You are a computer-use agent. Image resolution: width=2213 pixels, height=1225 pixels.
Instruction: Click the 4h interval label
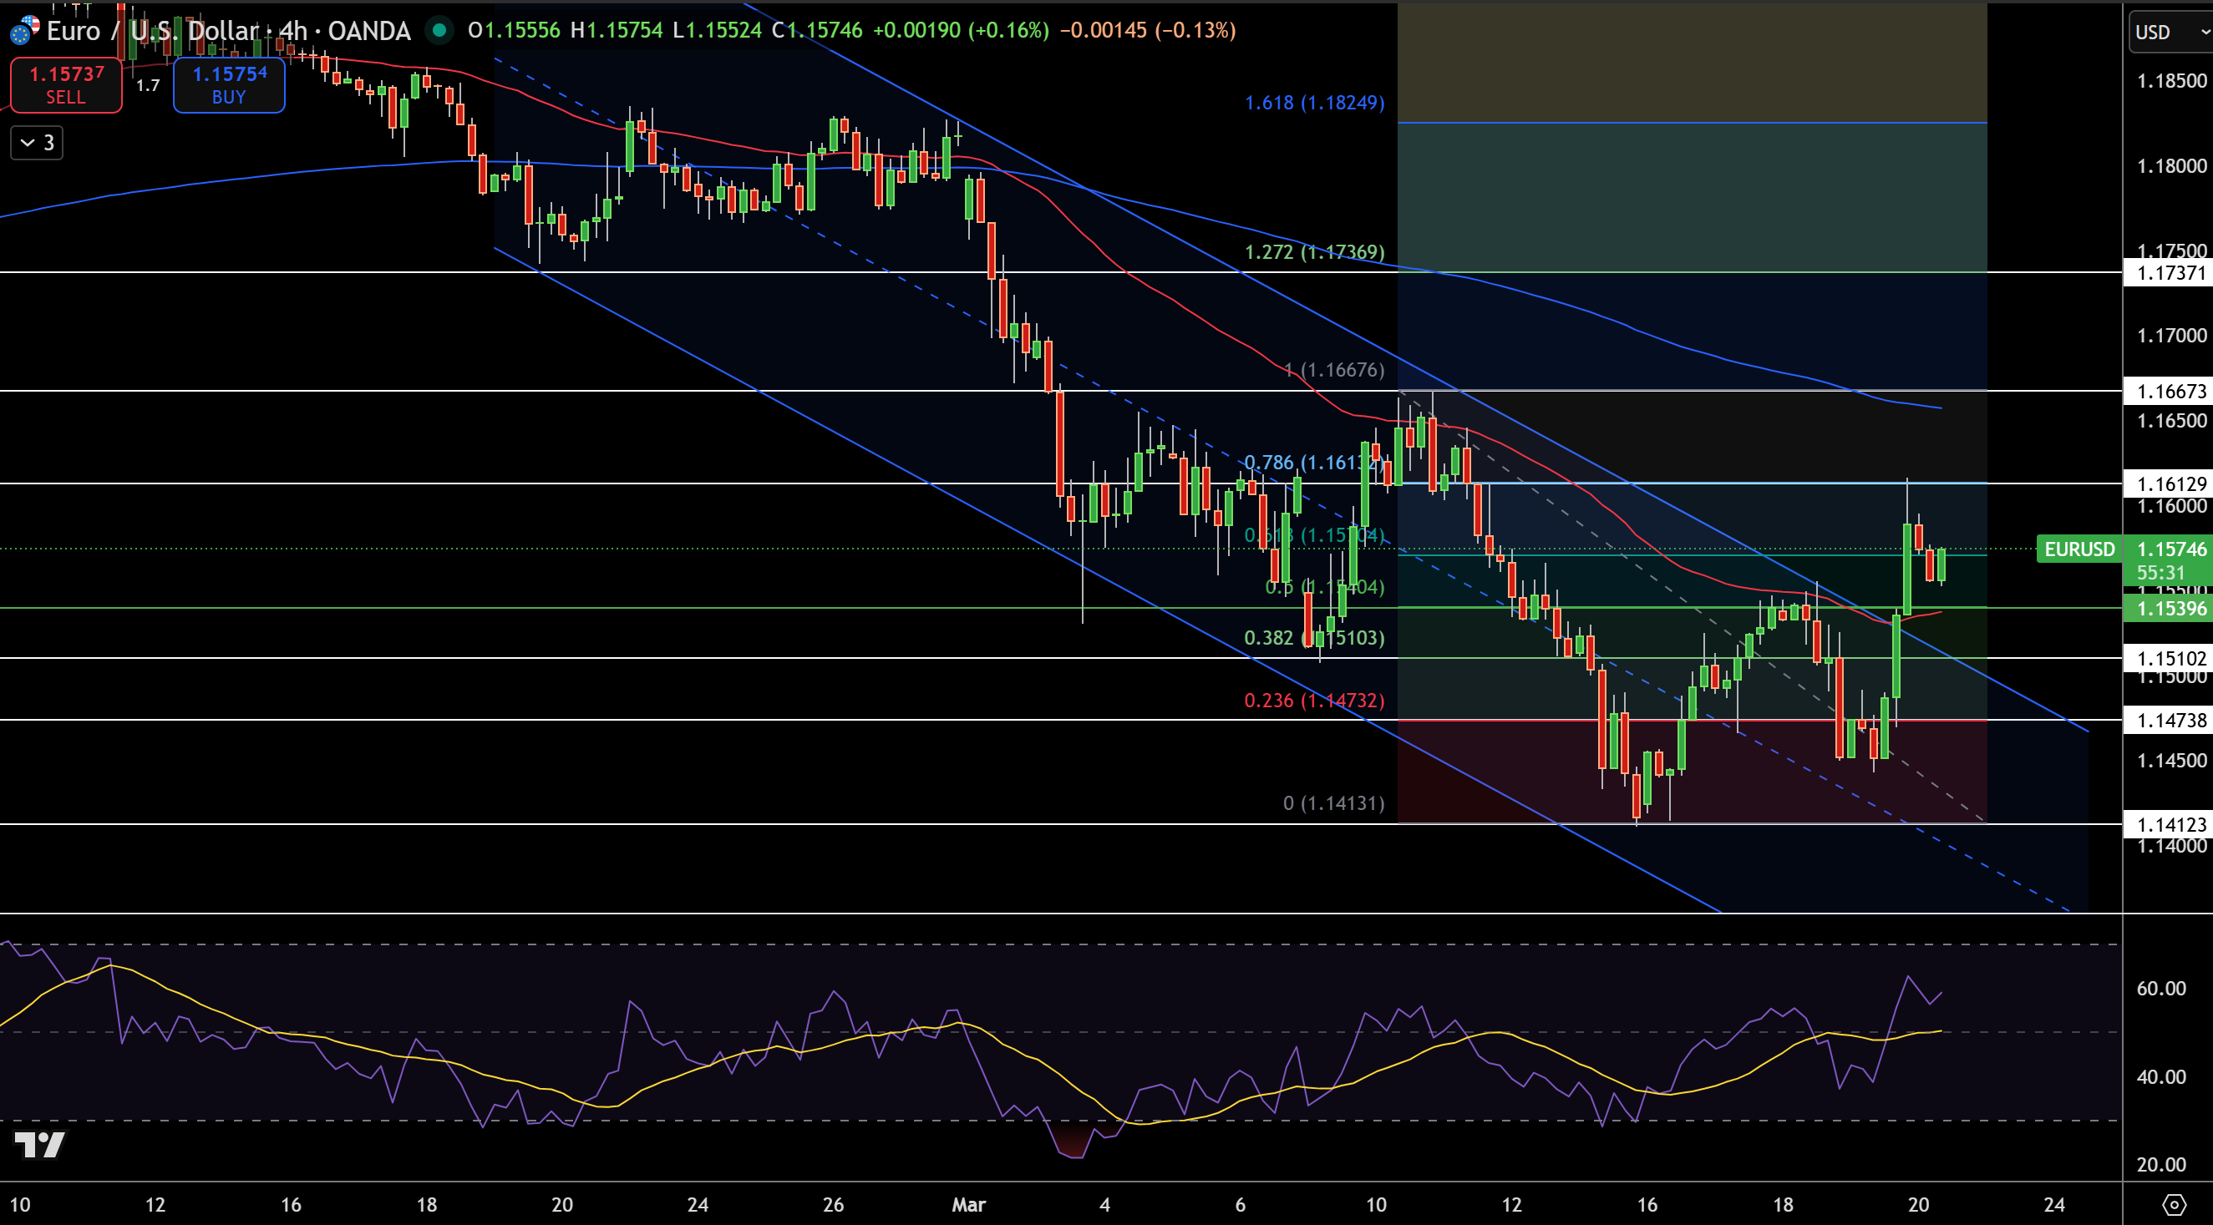coord(293,31)
